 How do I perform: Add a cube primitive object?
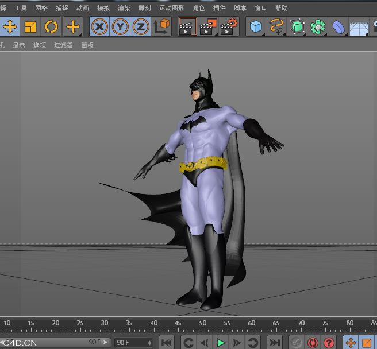tap(256, 26)
